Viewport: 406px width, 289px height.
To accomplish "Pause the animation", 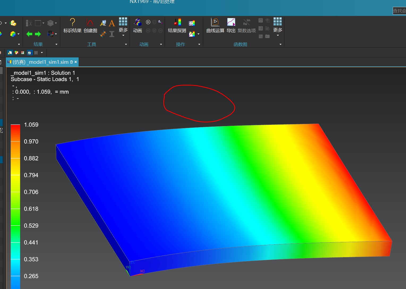I will click(x=154, y=31).
